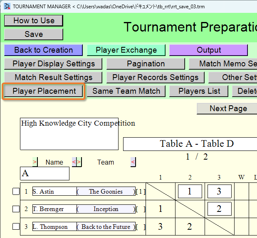
Task: Open Player Records Settings
Action: coord(156,78)
